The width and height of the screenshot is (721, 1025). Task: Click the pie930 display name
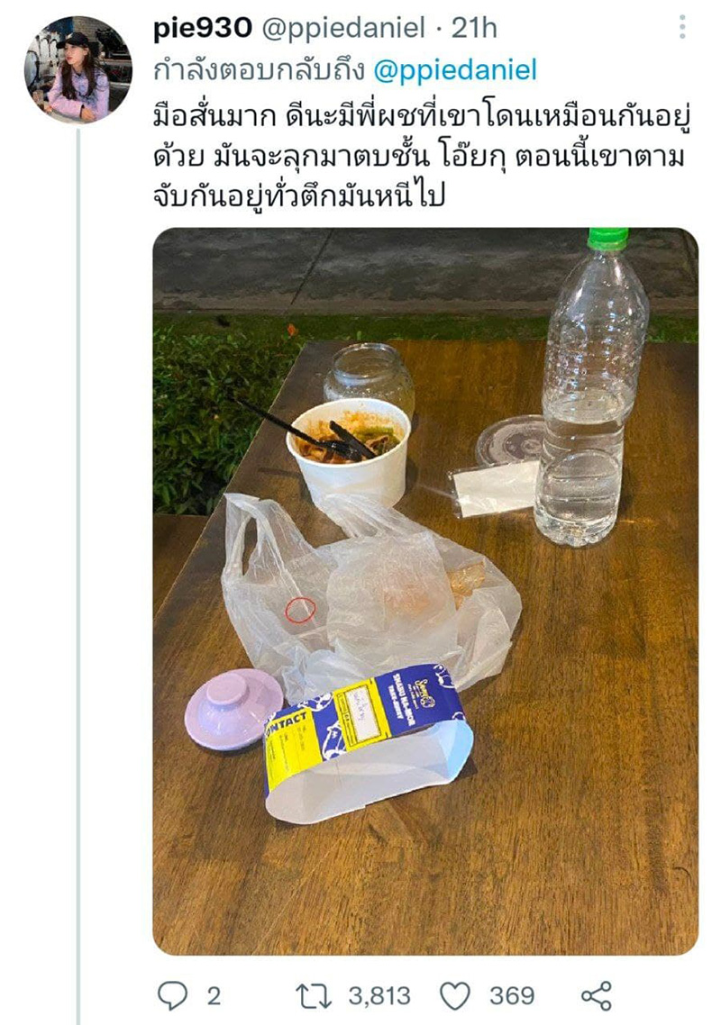click(202, 28)
